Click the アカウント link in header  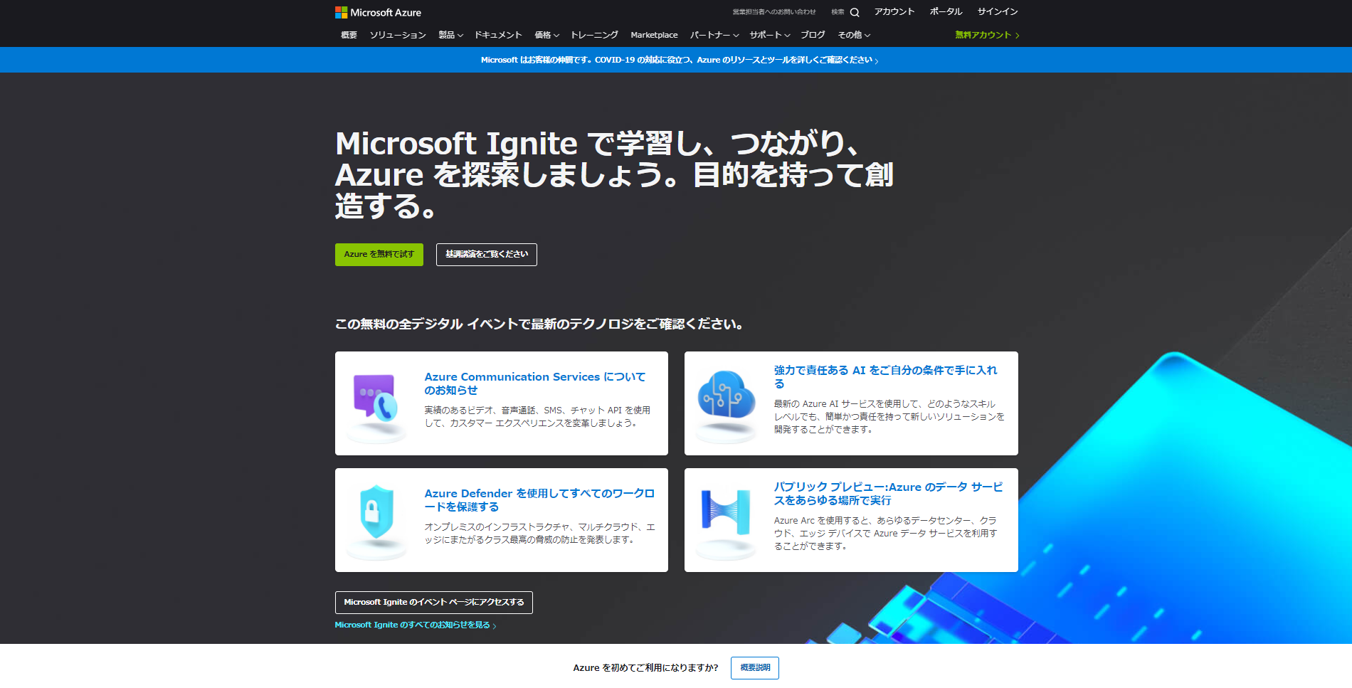(894, 11)
